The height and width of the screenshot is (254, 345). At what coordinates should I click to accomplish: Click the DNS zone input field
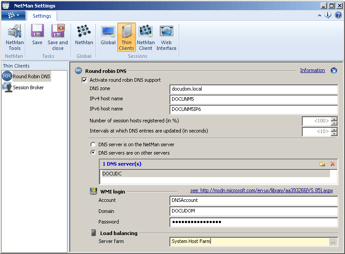(253, 88)
